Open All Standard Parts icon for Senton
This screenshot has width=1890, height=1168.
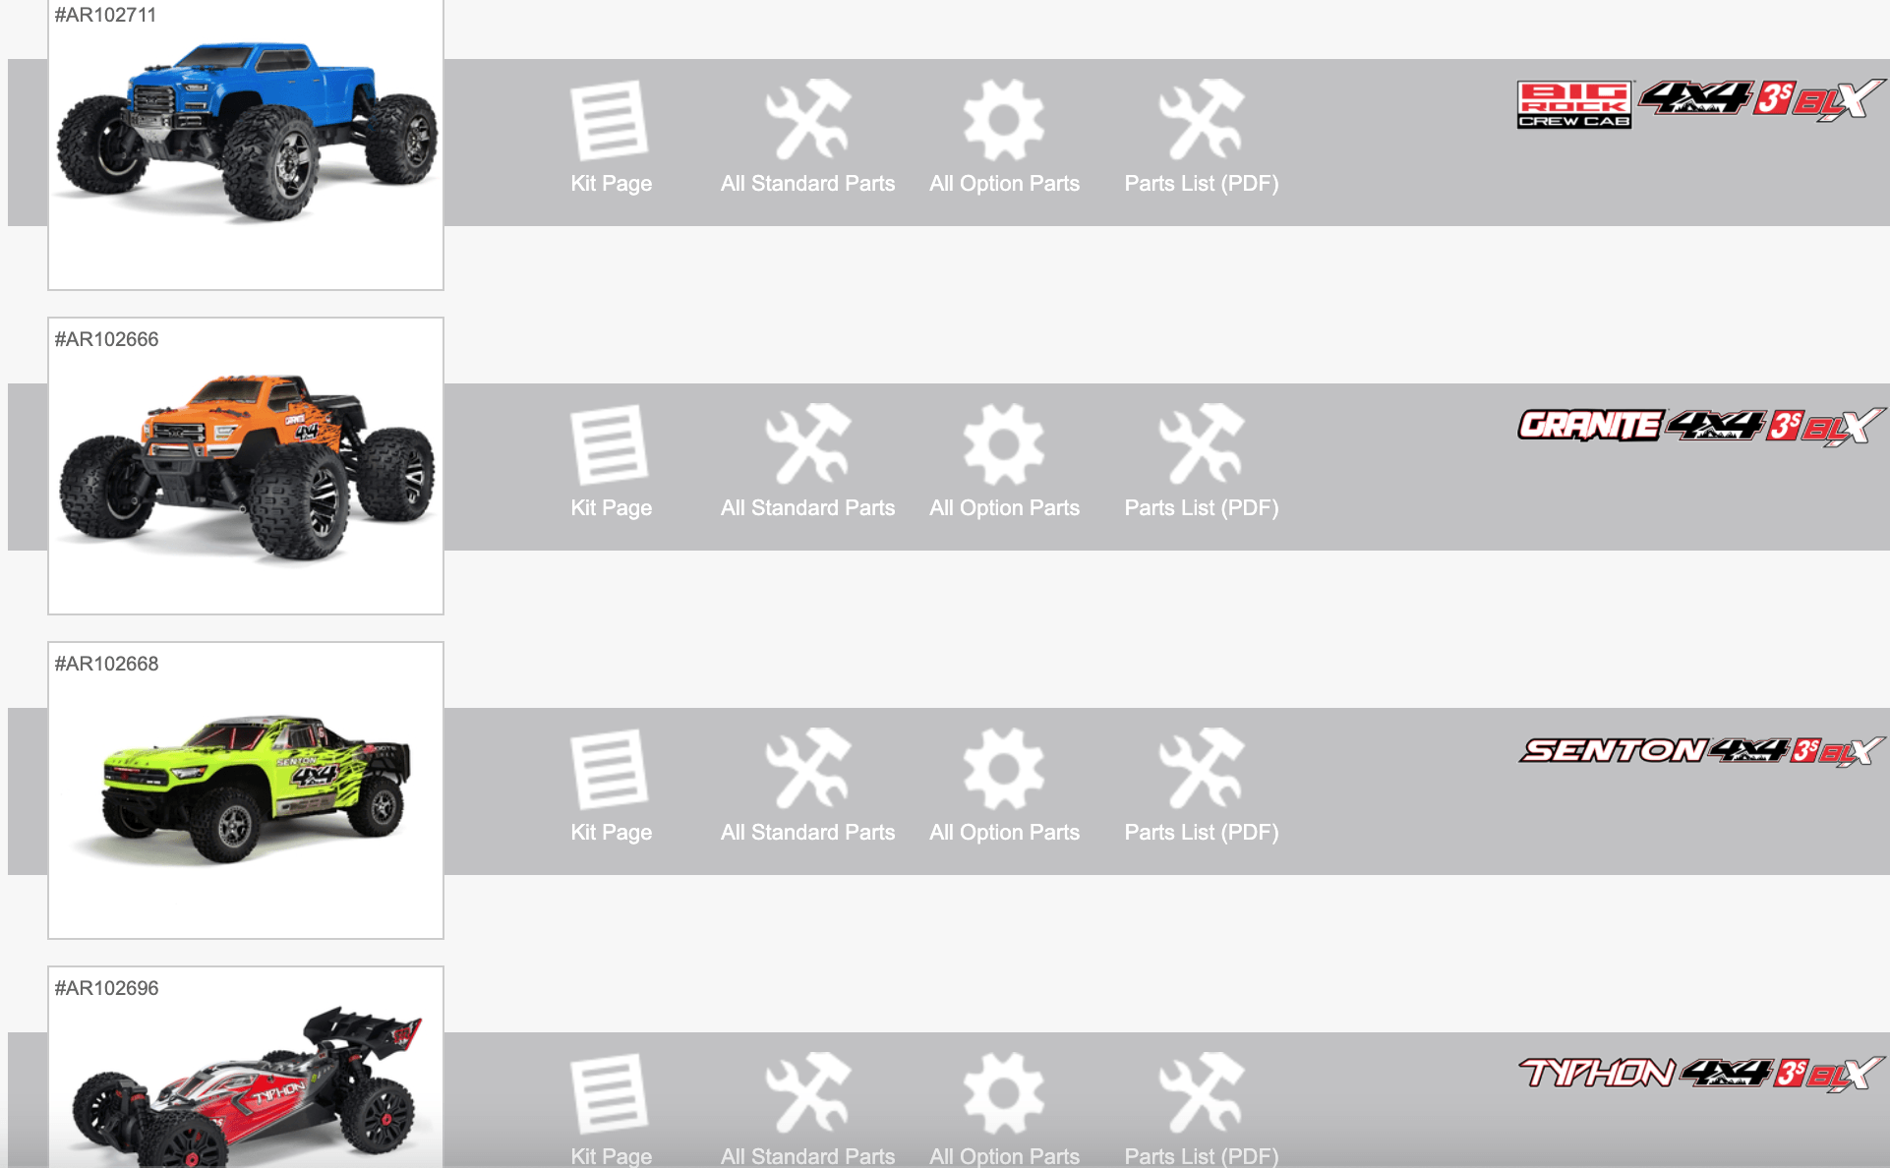807,769
